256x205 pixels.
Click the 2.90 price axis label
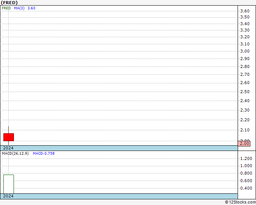coord(245,59)
